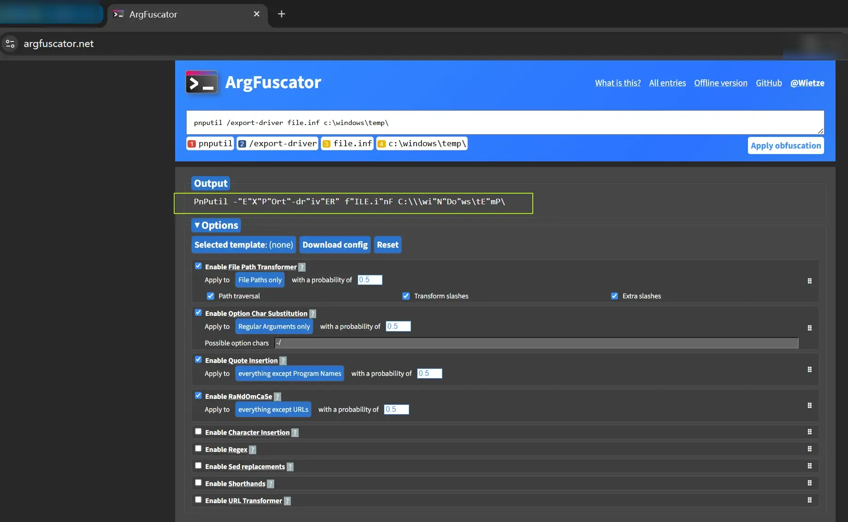The image size is (848, 522).
Task: Enable the Shorthands checkbox
Action: [198, 483]
